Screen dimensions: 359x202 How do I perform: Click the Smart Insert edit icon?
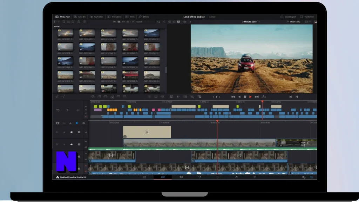pyautogui.click(x=93, y=97)
